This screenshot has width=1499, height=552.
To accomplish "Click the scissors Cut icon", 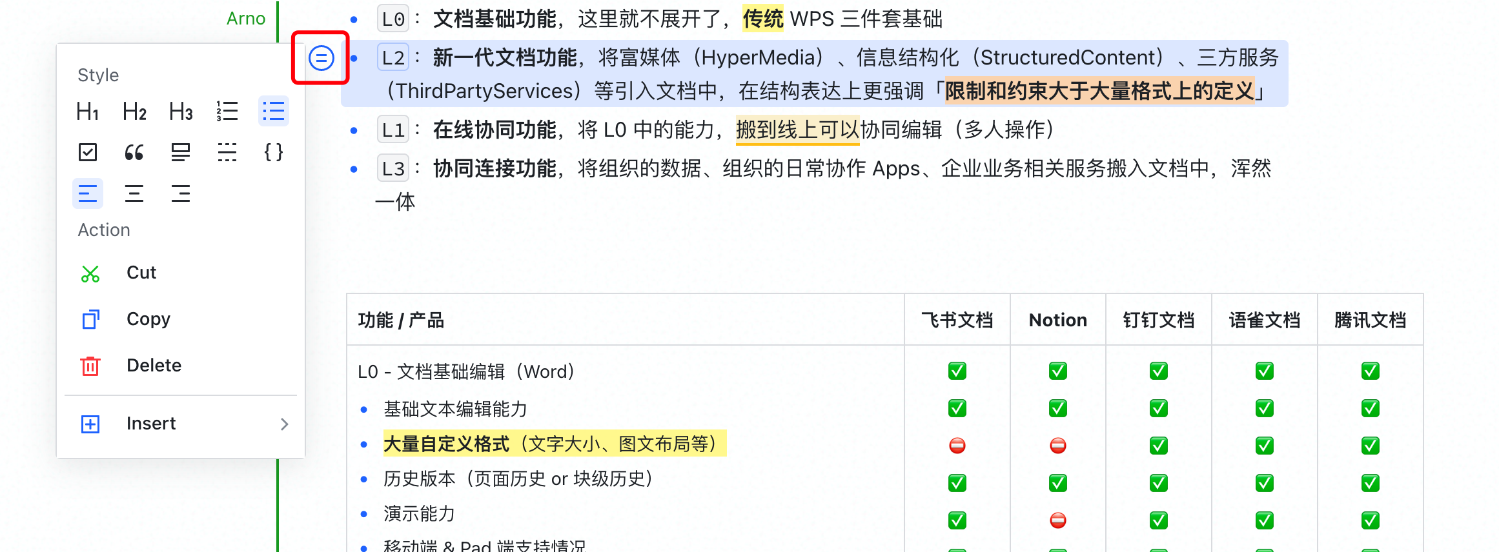I will pyautogui.click(x=90, y=274).
